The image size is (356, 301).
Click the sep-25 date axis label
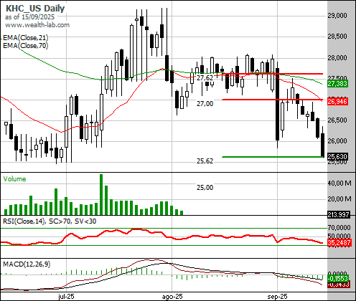point(277,297)
